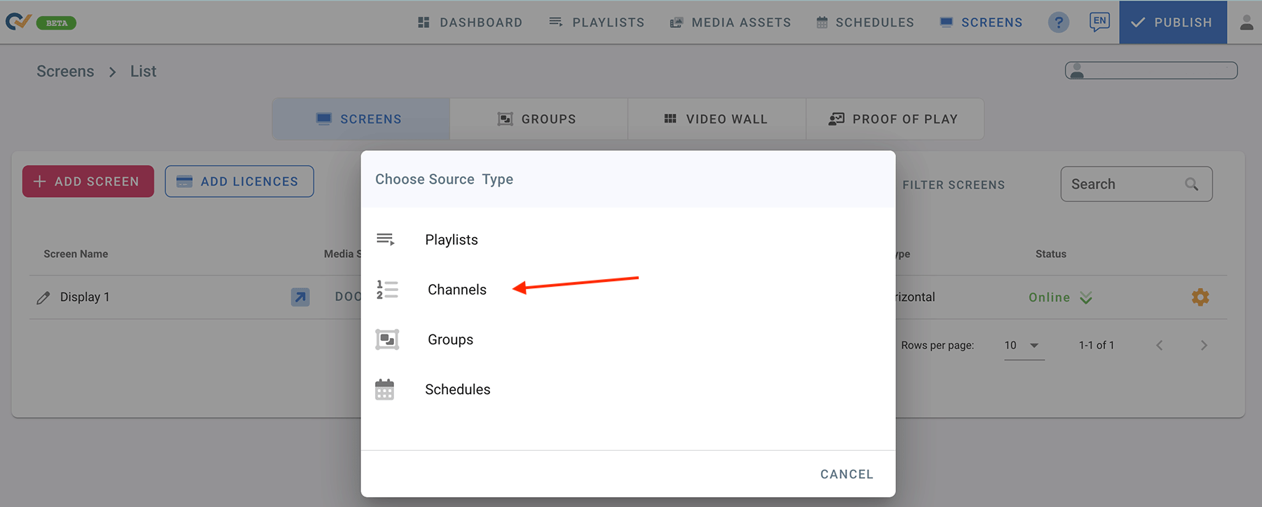Click the Search screens input field

[1124, 184]
